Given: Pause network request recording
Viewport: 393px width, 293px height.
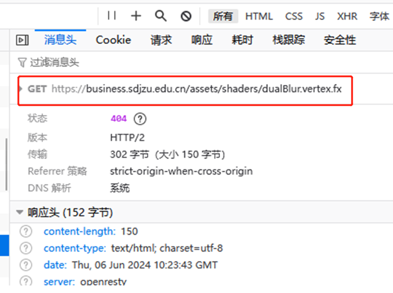Looking at the screenshot, I should click(112, 16).
